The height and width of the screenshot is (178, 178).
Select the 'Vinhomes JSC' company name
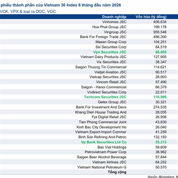click(x=114, y=22)
